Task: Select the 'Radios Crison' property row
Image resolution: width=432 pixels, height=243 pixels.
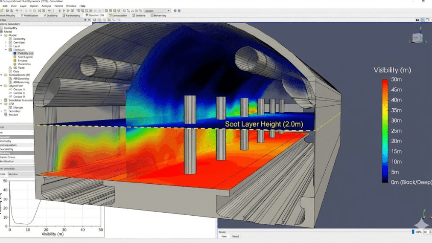Action: (17, 157)
